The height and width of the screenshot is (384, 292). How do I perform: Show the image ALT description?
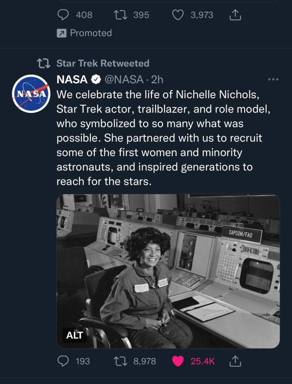point(74,335)
